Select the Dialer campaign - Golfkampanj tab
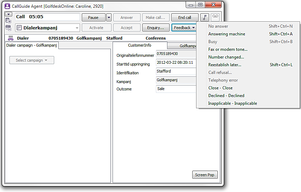301x192 pixels. (32, 45)
